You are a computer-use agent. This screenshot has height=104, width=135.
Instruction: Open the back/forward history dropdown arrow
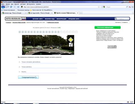point(8,7)
